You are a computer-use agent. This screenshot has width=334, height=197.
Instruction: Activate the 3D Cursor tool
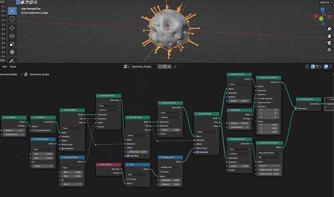click(12, 19)
